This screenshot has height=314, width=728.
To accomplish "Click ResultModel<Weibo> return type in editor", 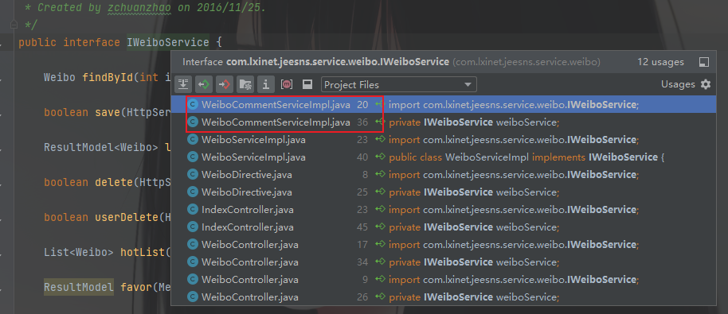I will [101, 147].
